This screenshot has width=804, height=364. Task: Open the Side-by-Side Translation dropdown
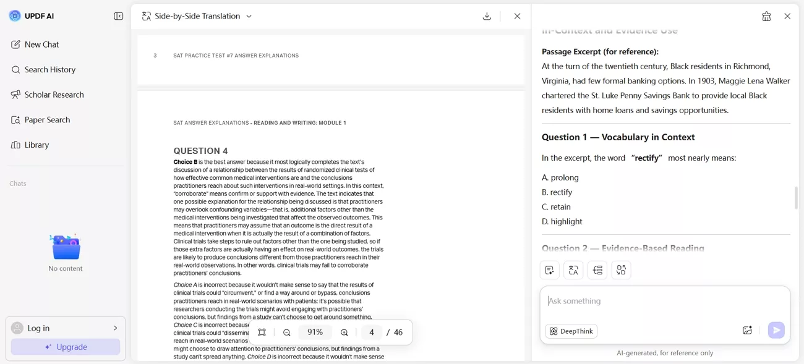click(x=197, y=16)
